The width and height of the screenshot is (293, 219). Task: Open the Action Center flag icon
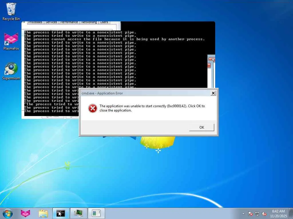pos(250,214)
